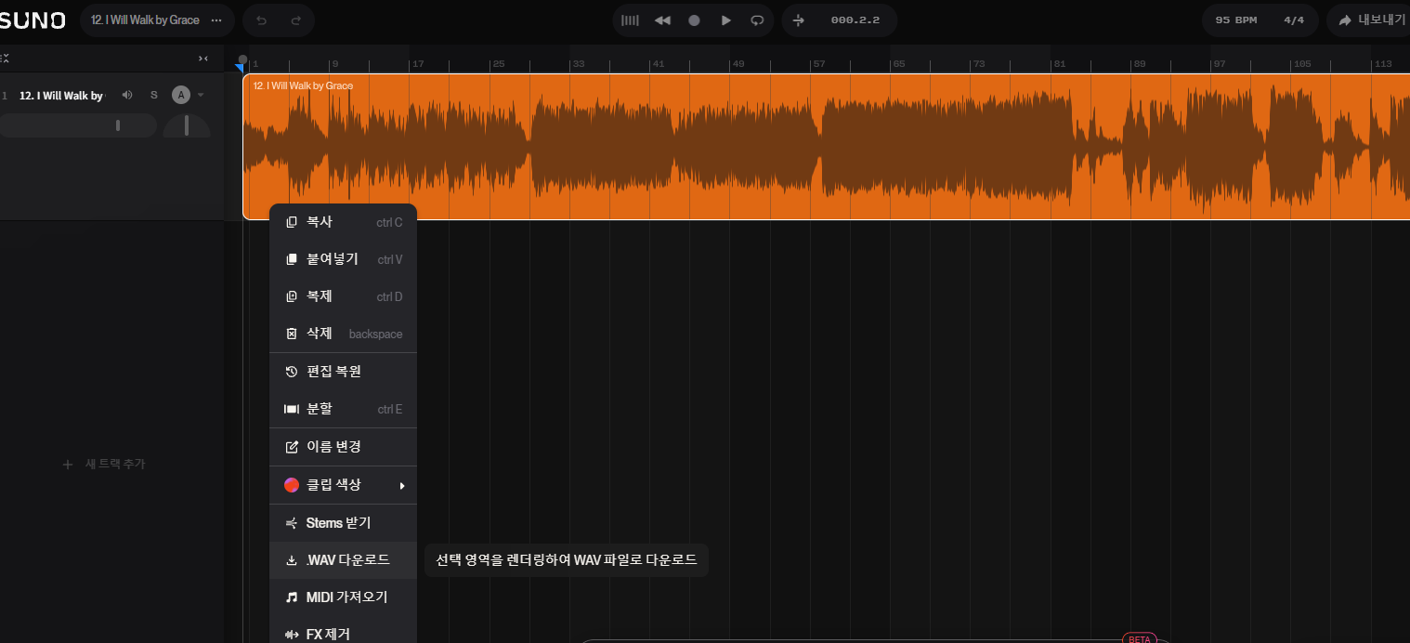Shrink the track panel with the inward arrows icon
The height and width of the screenshot is (643, 1410).
click(x=203, y=58)
